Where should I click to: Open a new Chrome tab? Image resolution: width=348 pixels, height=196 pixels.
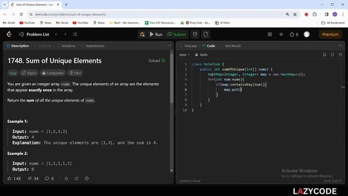[x=66, y=4]
